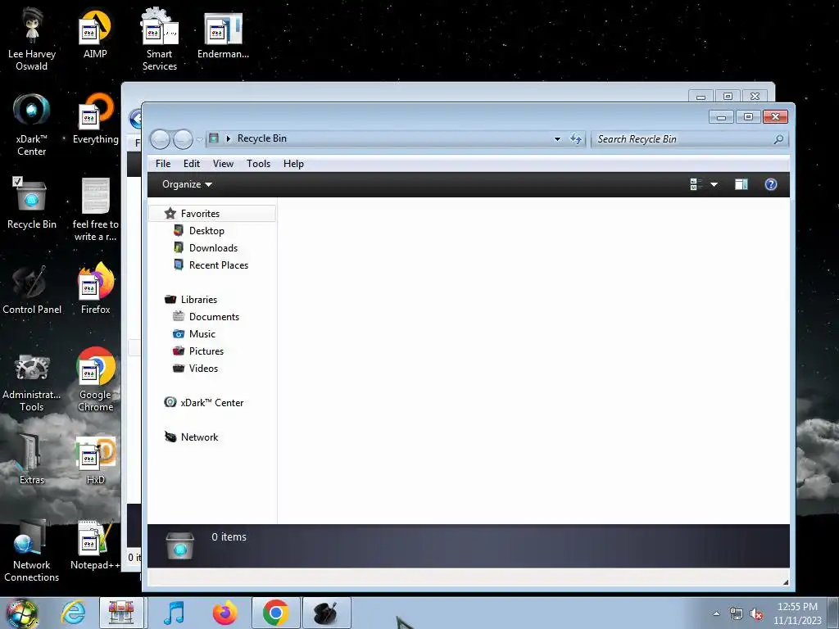The image size is (839, 629).
Task: Open the View menu
Action: [223, 164]
